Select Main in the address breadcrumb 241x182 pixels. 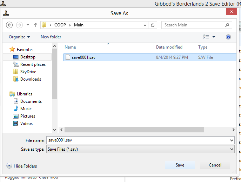[x=79, y=25]
